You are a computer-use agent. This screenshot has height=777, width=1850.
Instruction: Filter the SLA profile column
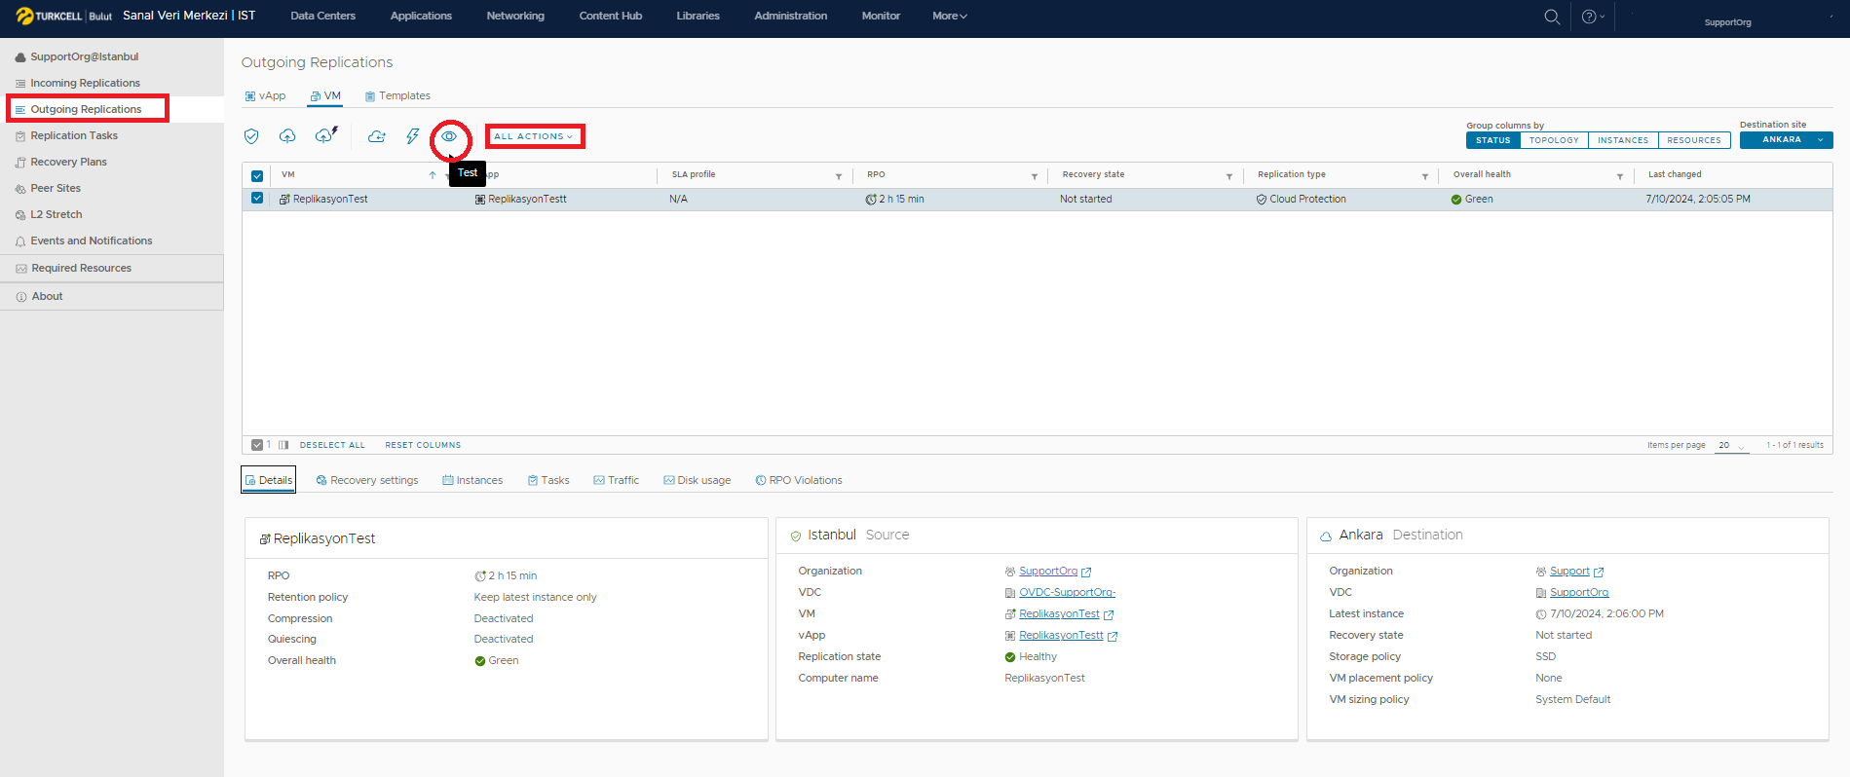(838, 176)
